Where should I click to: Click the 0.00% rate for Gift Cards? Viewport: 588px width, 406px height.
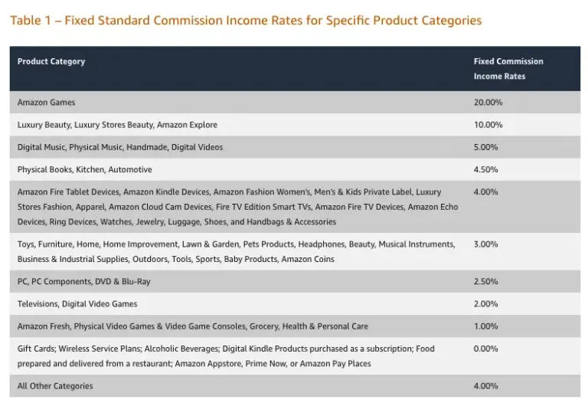pyautogui.click(x=486, y=349)
